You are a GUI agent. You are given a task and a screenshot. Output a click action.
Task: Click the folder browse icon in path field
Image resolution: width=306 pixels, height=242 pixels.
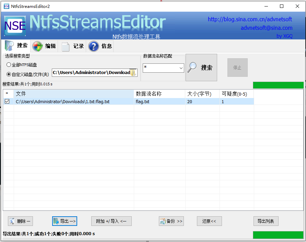pos(133,73)
